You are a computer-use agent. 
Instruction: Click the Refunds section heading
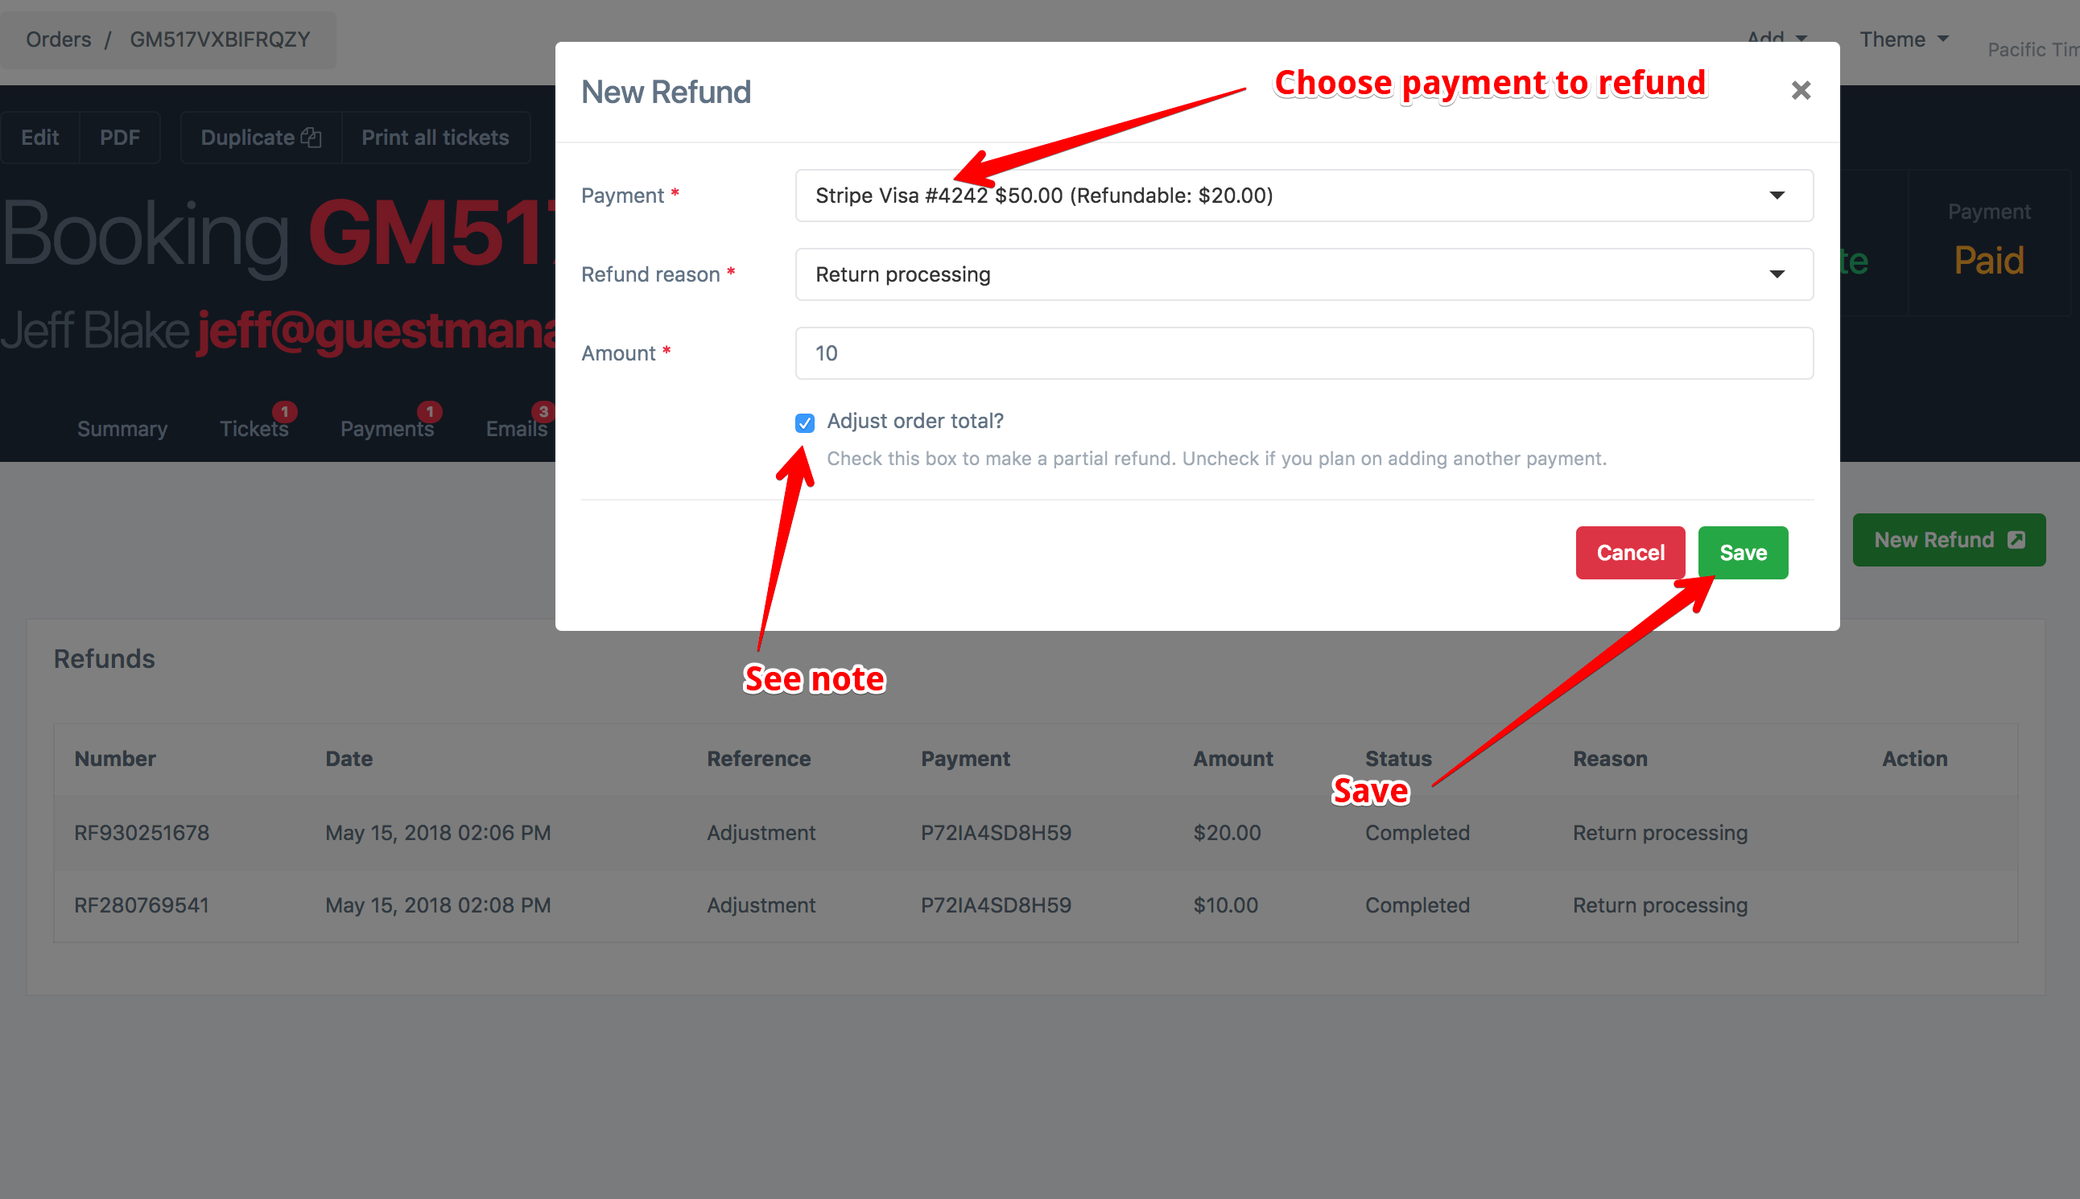pos(105,659)
